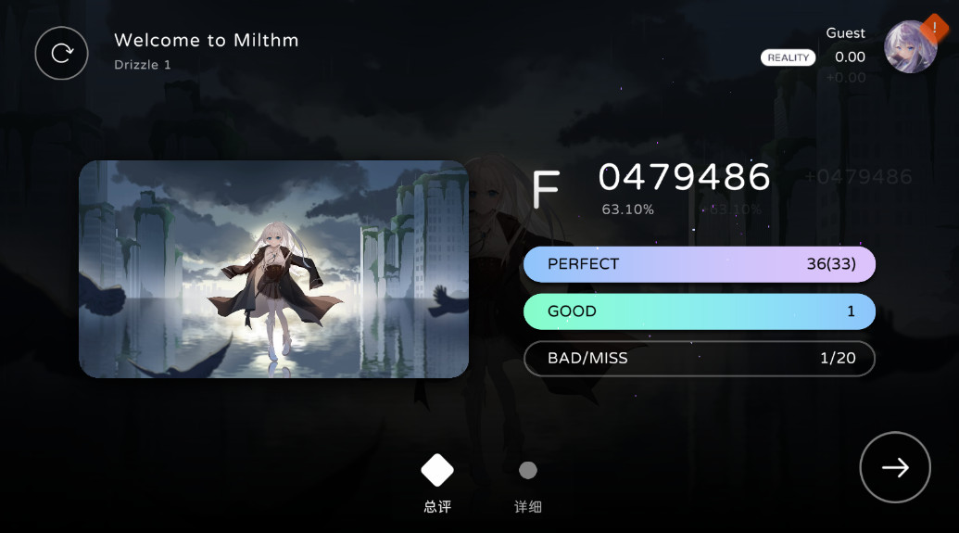Switch to the 详细 tab label
The height and width of the screenshot is (533, 959).
pos(528,507)
